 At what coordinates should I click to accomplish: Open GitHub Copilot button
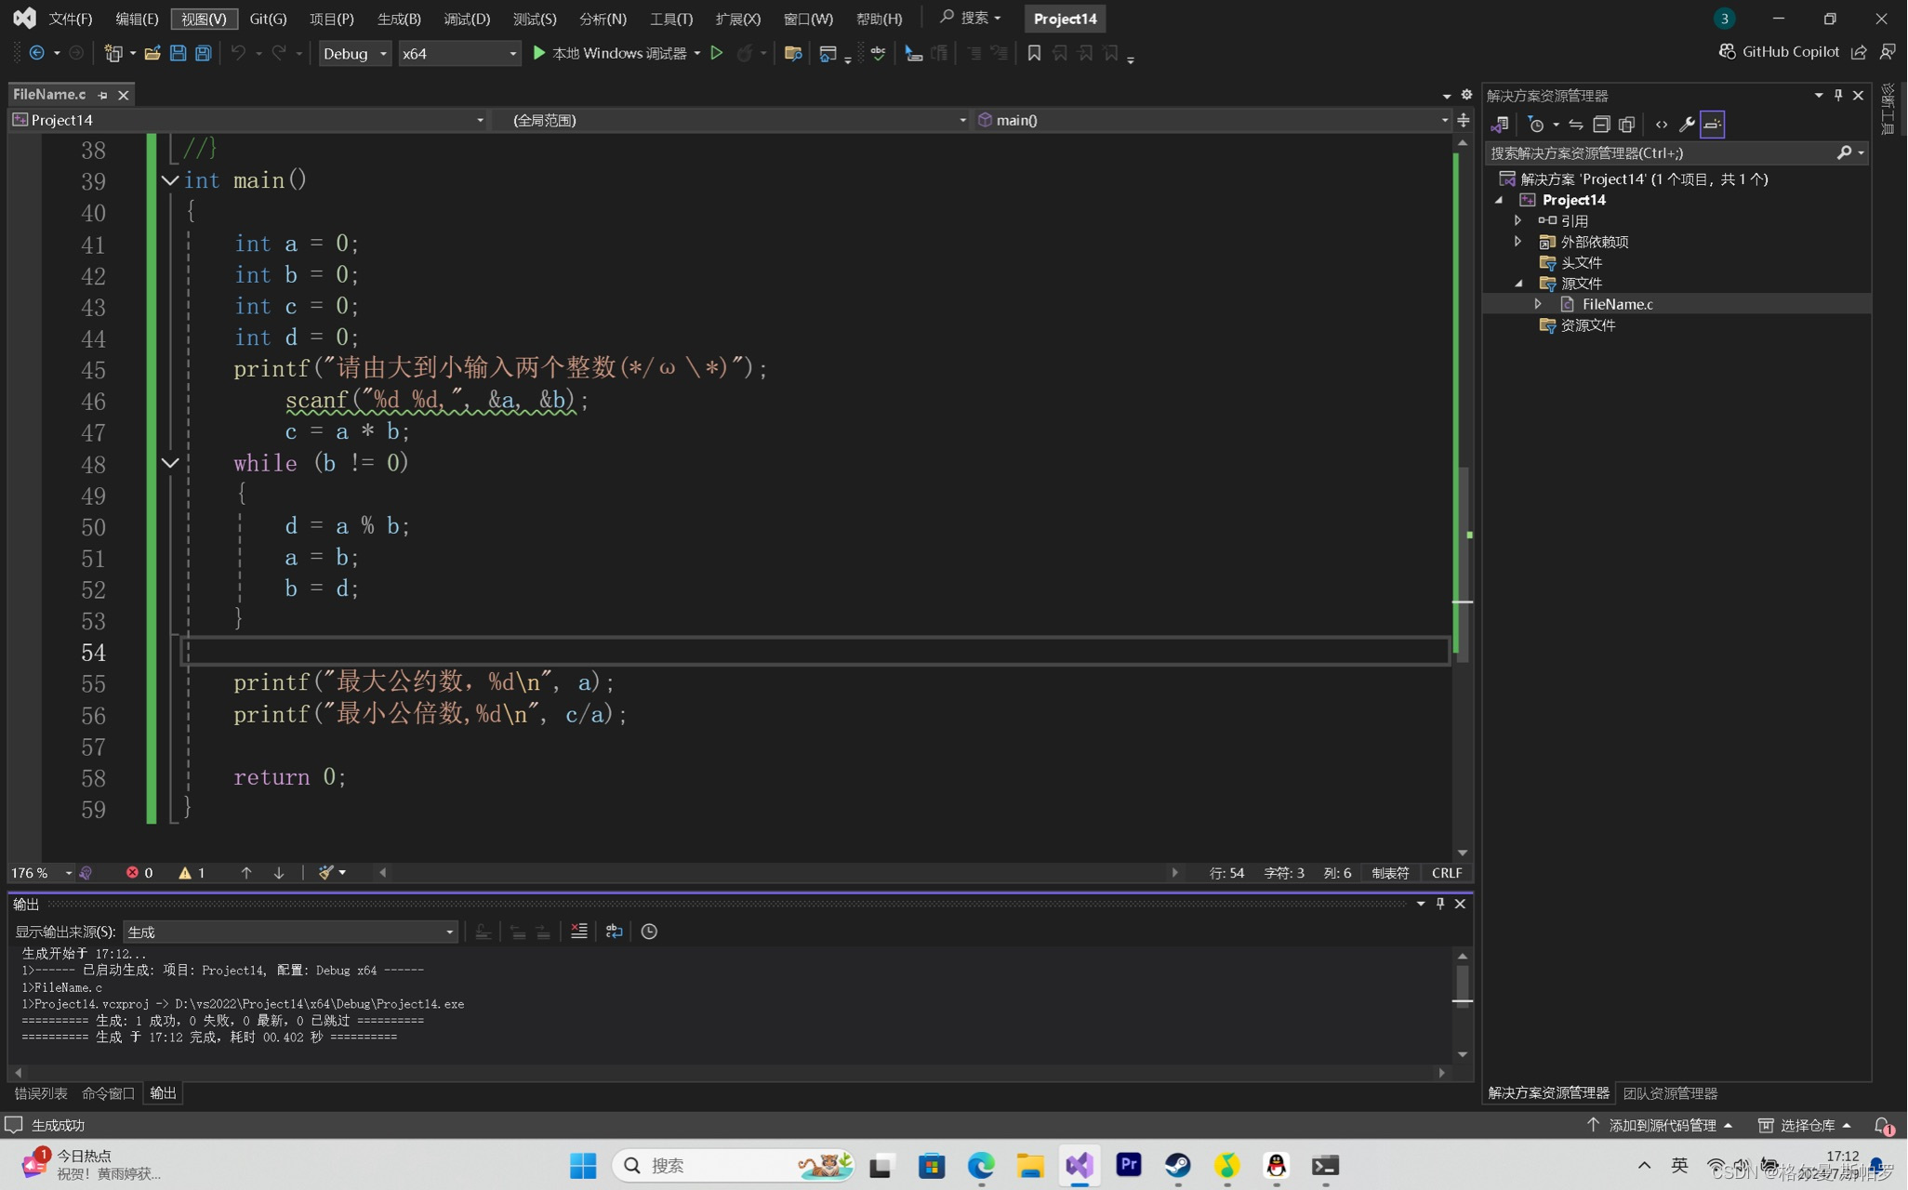[1779, 52]
